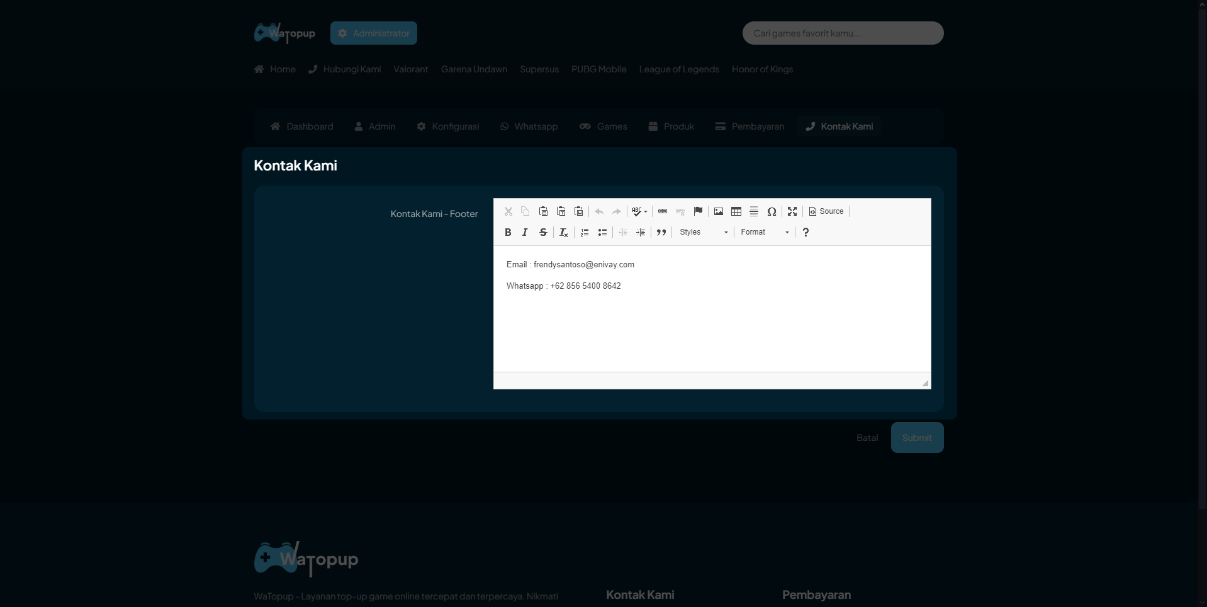Viewport: 1207px width, 607px height.
Task: Toggle italic formatting
Action: 525,232
